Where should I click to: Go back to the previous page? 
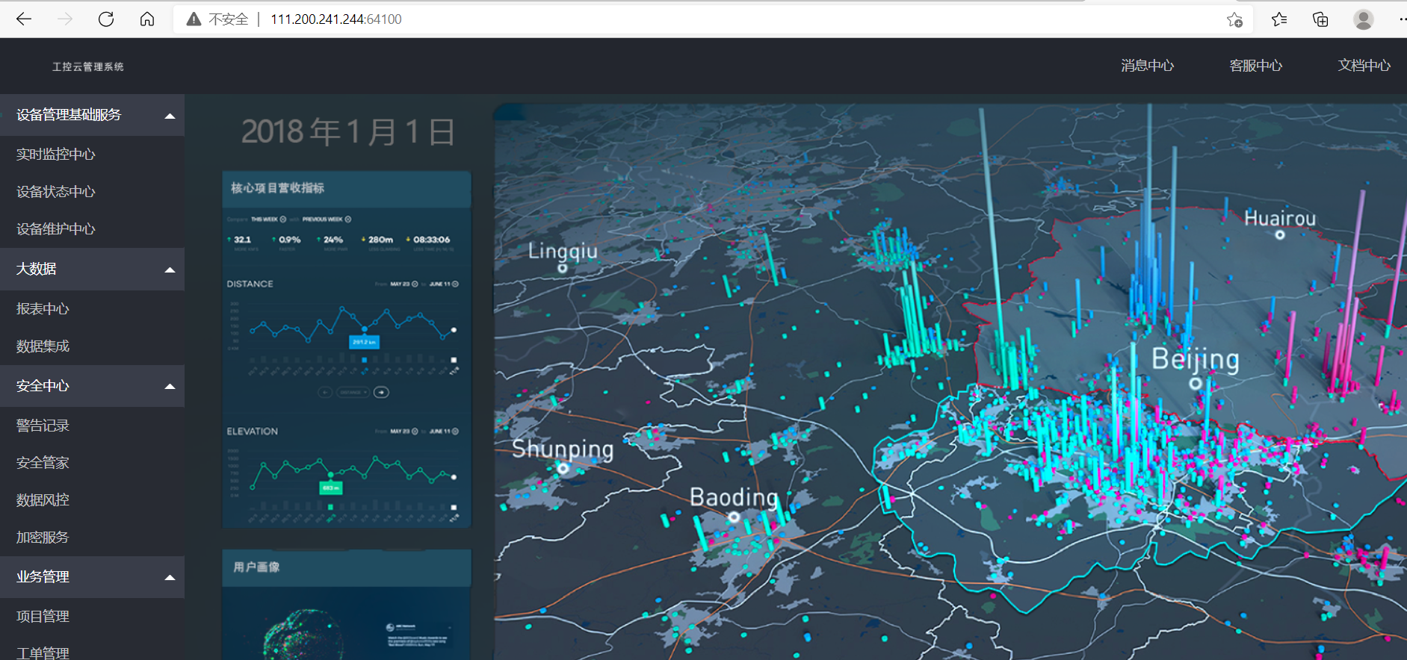coord(24,19)
